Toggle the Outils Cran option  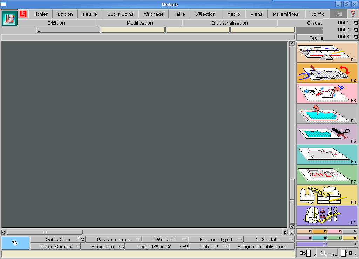pos(58,239)
